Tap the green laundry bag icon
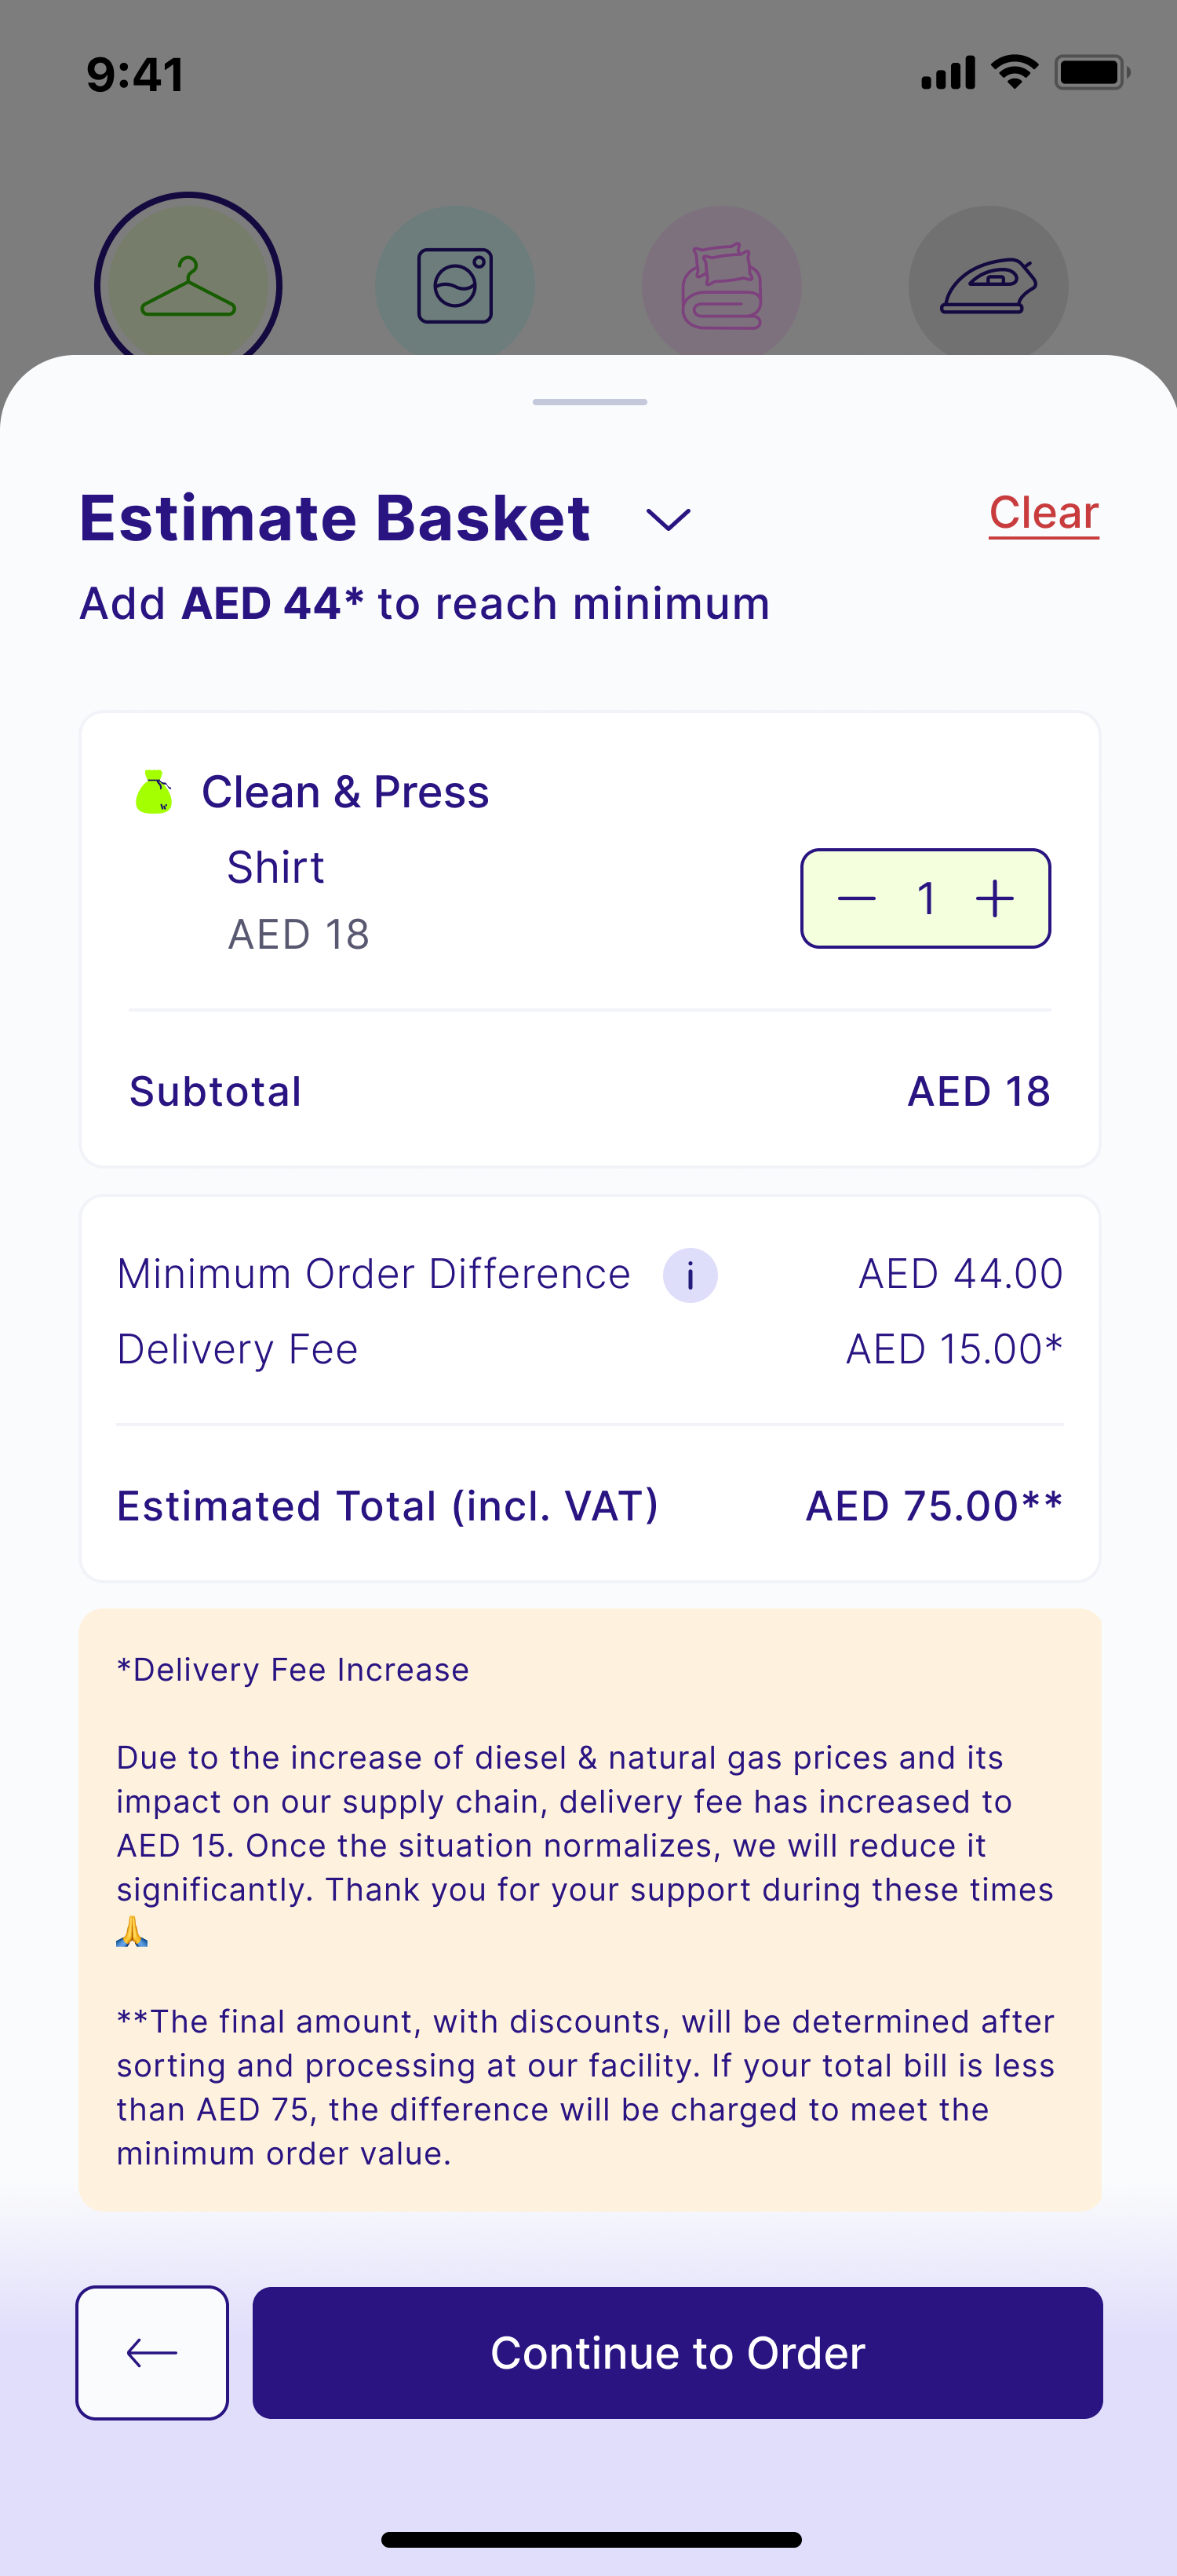This screenshot has width=1177, height=2576. (154, 792)
